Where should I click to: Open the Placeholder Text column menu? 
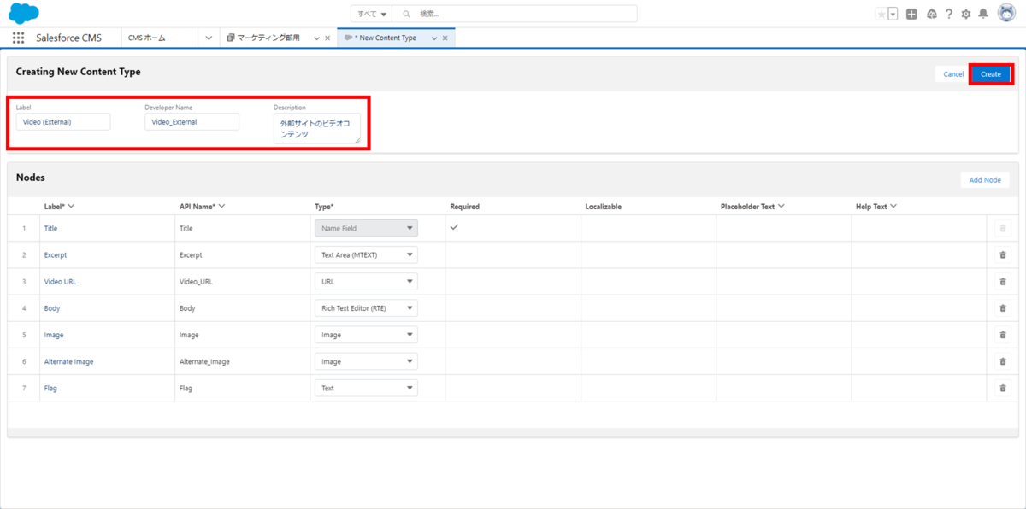781,207
